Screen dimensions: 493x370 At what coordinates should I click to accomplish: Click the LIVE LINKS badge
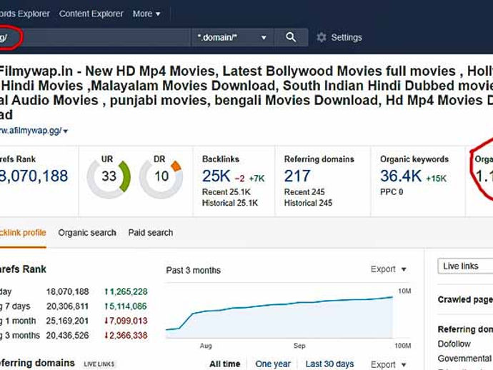click(x=99, y=364)
